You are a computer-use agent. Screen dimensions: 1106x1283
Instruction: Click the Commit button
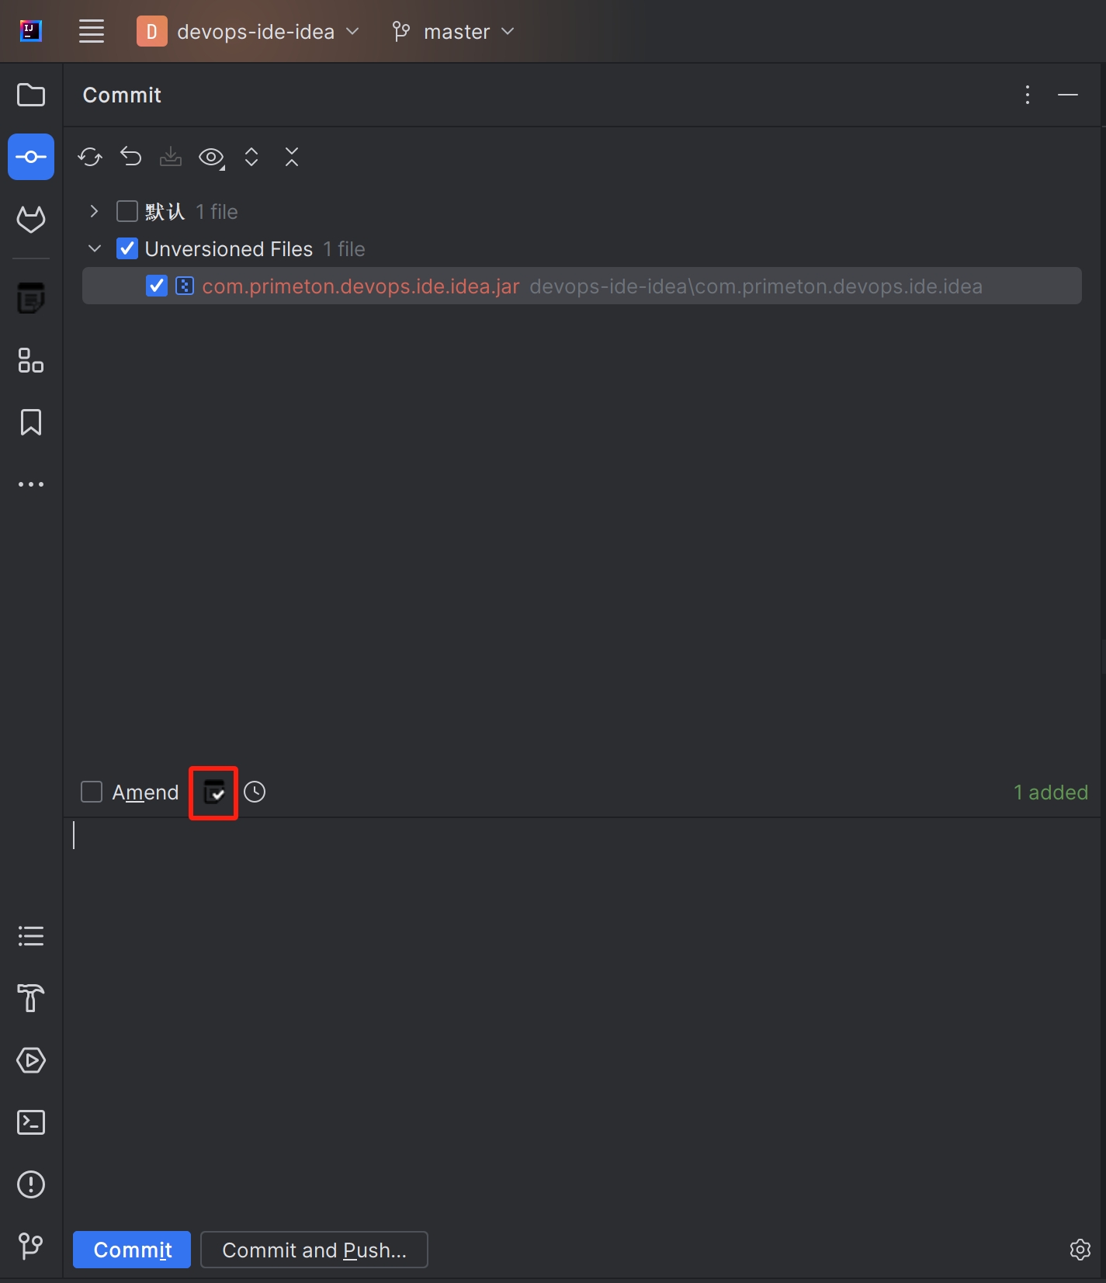[x=132, y=1250]
